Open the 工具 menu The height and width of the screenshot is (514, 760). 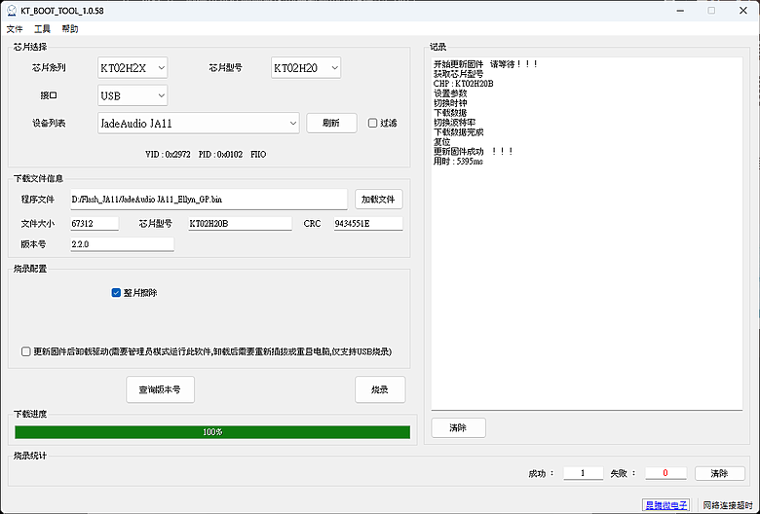[x=42, y=29]
